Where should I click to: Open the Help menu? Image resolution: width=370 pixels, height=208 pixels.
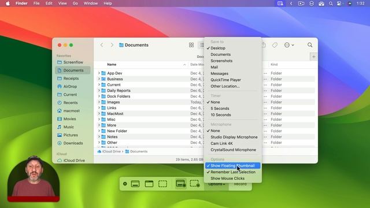pyautogui.click(x=108, y=3)
